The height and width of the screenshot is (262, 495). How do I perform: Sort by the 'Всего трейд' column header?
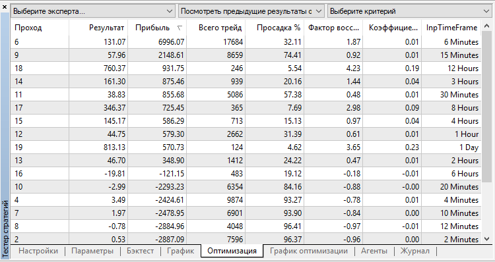pos(216,28)
